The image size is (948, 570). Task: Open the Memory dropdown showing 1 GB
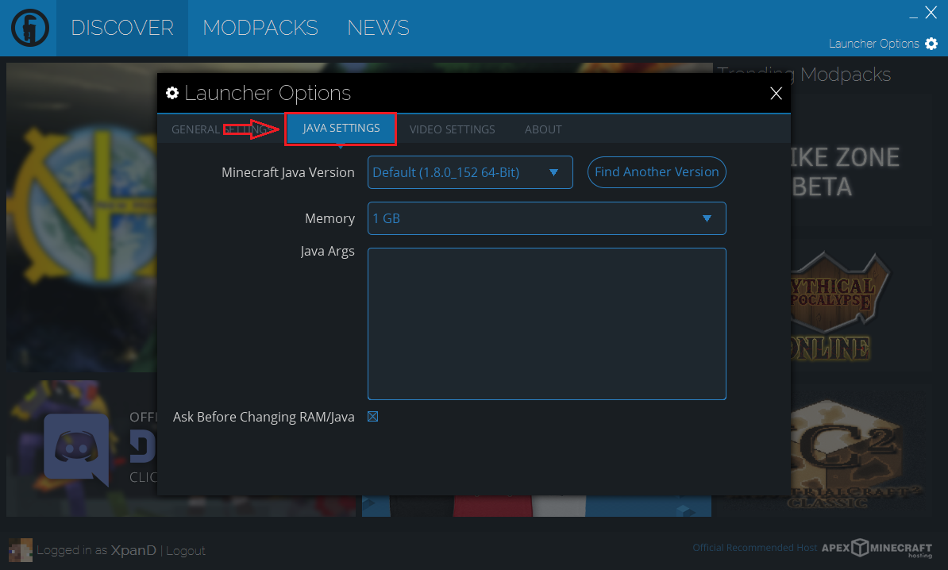(546, 218)
